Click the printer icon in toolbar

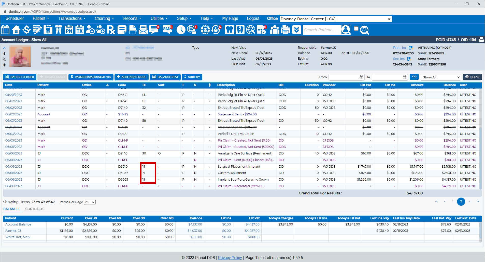pos(285,30)
